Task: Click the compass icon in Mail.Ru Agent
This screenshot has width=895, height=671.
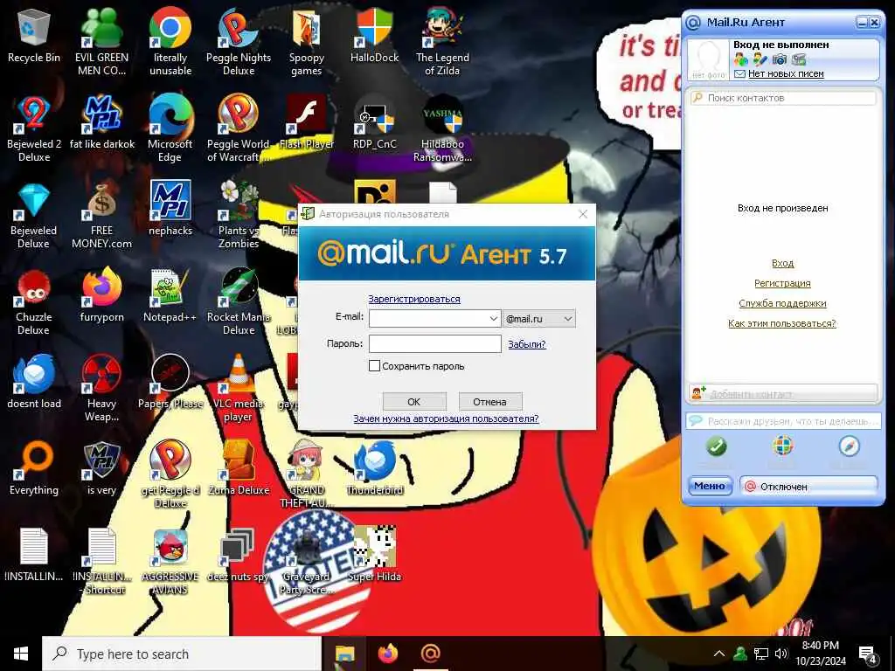Action: [x=849, y=446]
